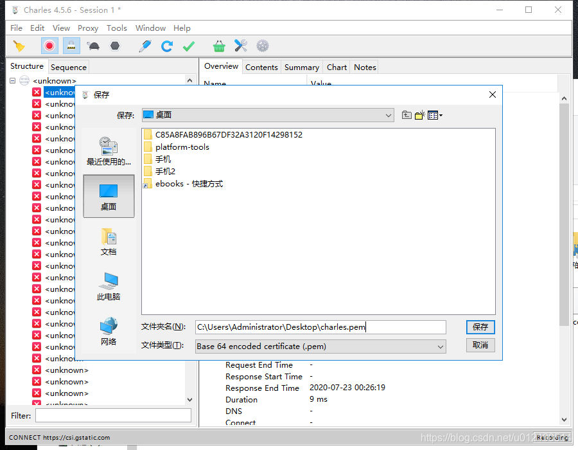Image resolution: width=578 pixels, height=450 pixels.
Task: Select the platform-tools folder
Action: click(177, 147)
